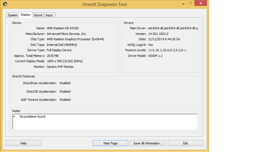Click monitor value 'Generic PnP Monitor'
Viewport: 270px width, 152px height.
pyautogui.click(x=60, y=67)
